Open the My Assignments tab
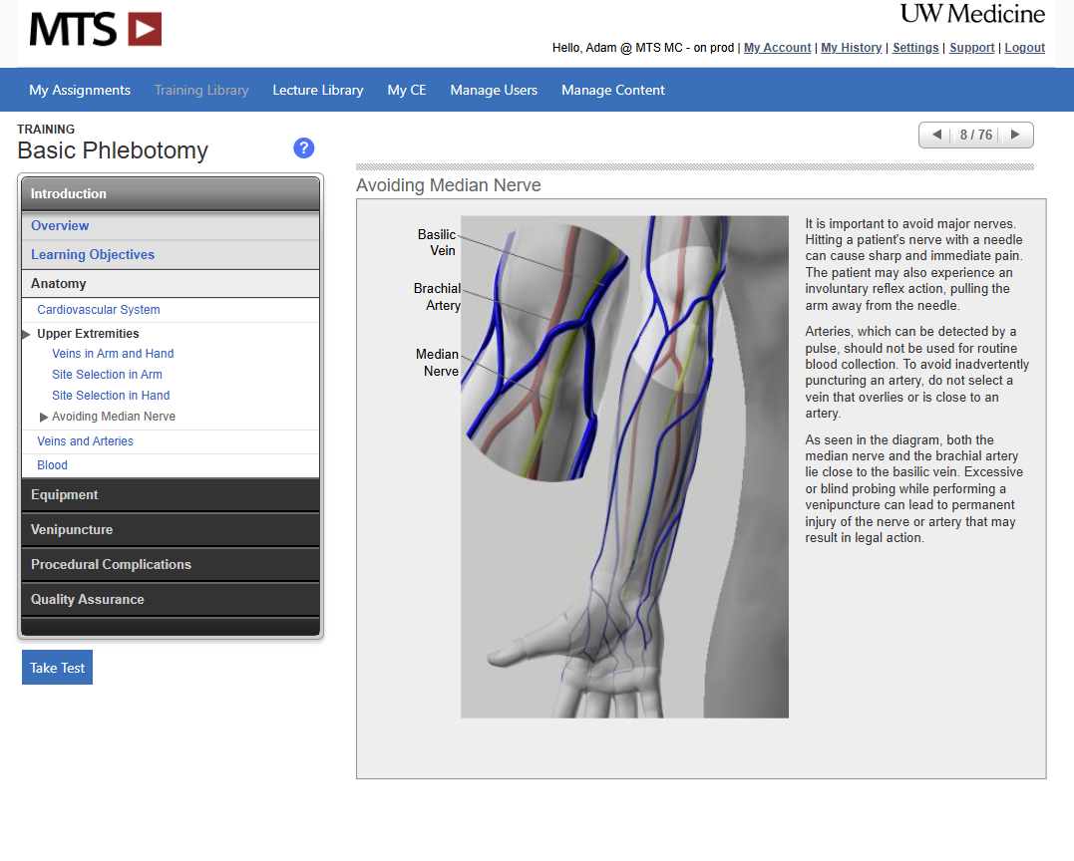 click(x=80, y=90)
